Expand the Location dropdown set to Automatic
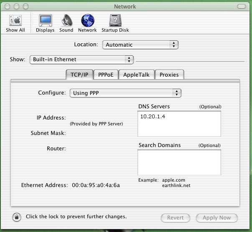Viewport: 252px width, 232px height. 140,45
